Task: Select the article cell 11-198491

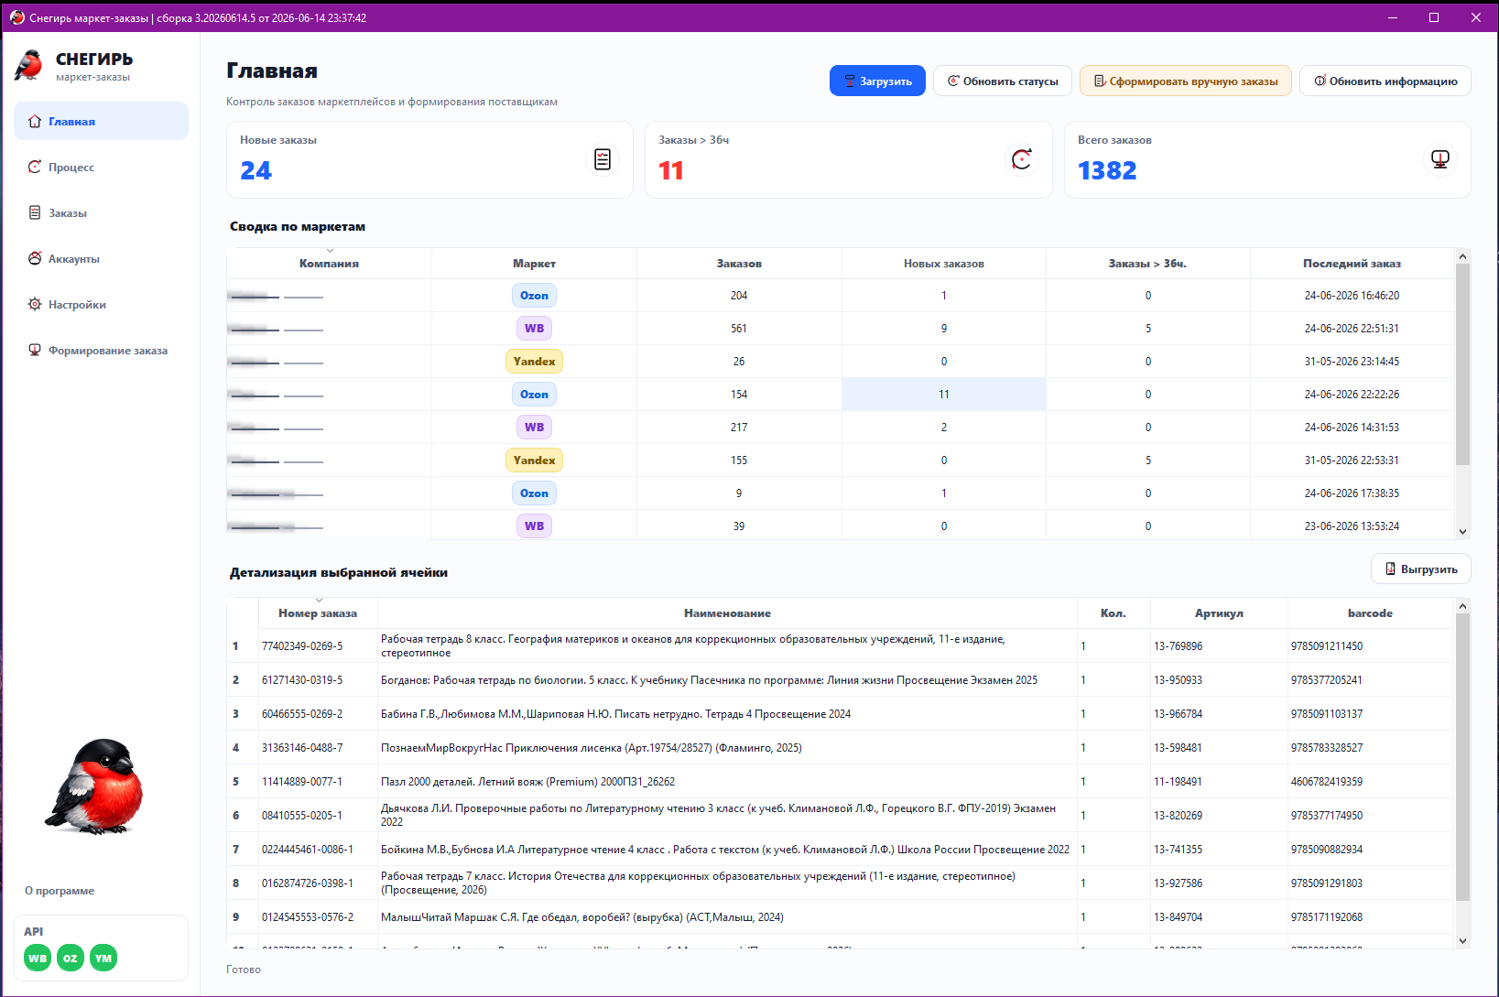Action: pos(1219,782)
